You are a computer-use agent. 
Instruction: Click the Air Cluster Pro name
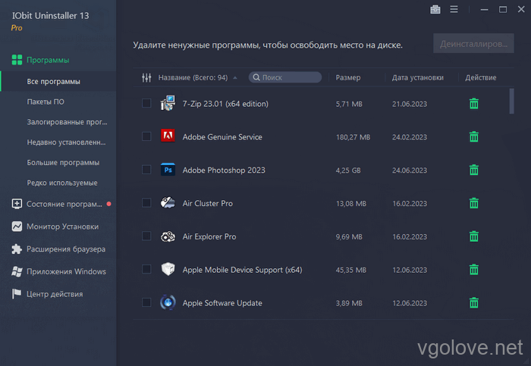(x=208, y=203)
